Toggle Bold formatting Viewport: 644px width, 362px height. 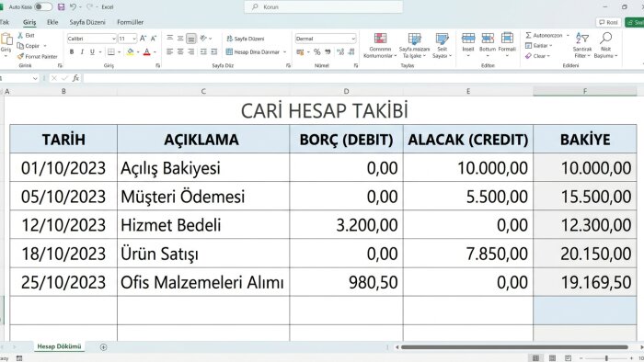click(72, 52)
